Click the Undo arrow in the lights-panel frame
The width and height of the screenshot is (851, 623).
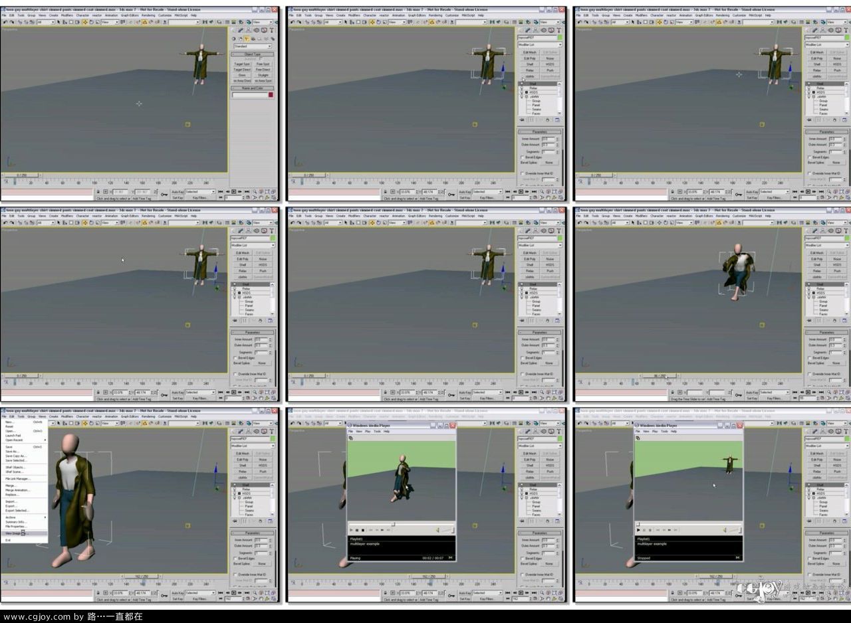5,22
